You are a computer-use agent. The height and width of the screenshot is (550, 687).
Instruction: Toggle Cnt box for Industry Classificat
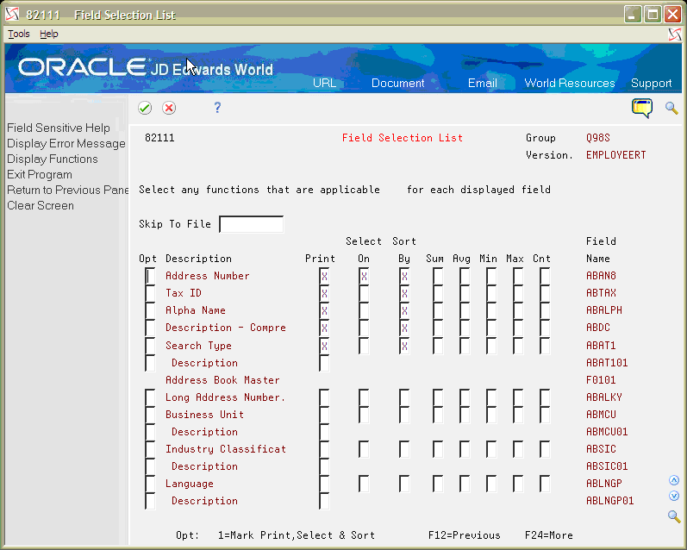point(545,449)
